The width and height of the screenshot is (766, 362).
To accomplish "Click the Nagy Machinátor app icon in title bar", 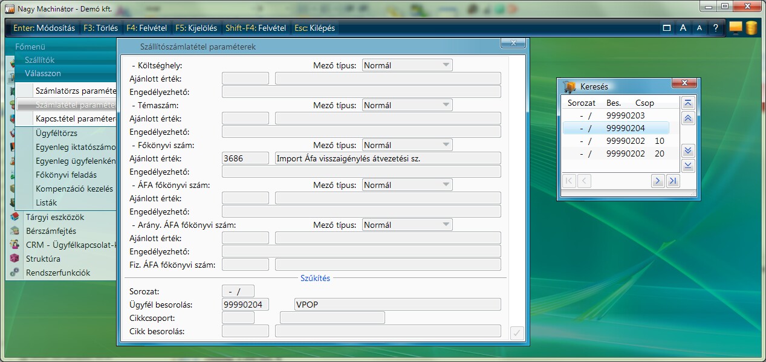I will pyautogui.click(x=10, y=9).
